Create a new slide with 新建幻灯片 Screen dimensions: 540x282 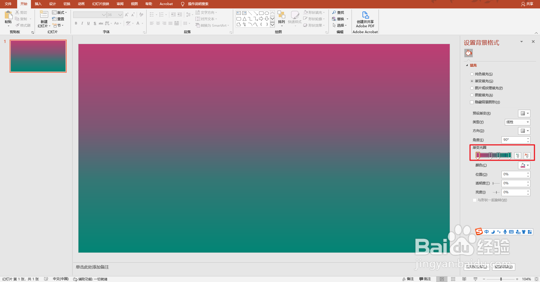[x=44, y=19]
